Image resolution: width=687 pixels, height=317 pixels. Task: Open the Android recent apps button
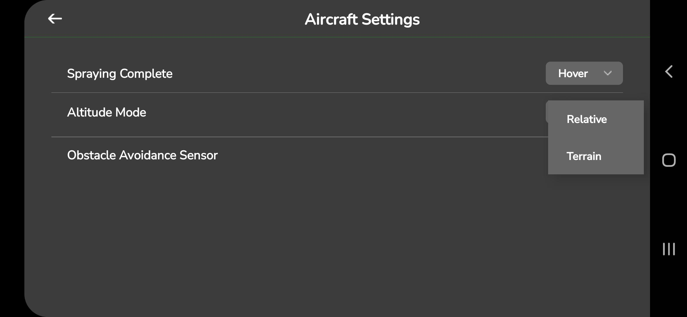[669, 249]
